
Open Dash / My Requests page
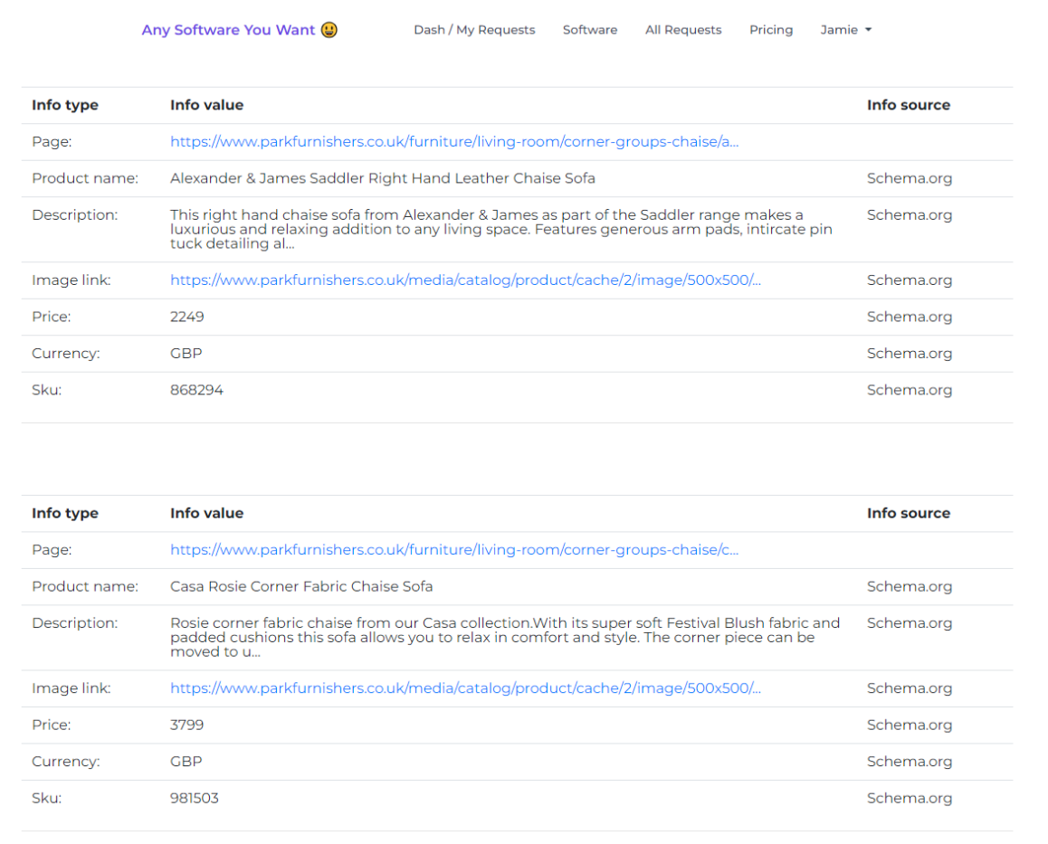tap(474, 30)
